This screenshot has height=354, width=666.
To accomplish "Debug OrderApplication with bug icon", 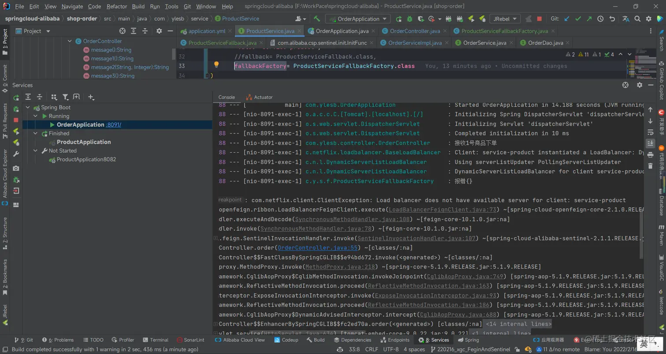I will (x=410, y=19).
